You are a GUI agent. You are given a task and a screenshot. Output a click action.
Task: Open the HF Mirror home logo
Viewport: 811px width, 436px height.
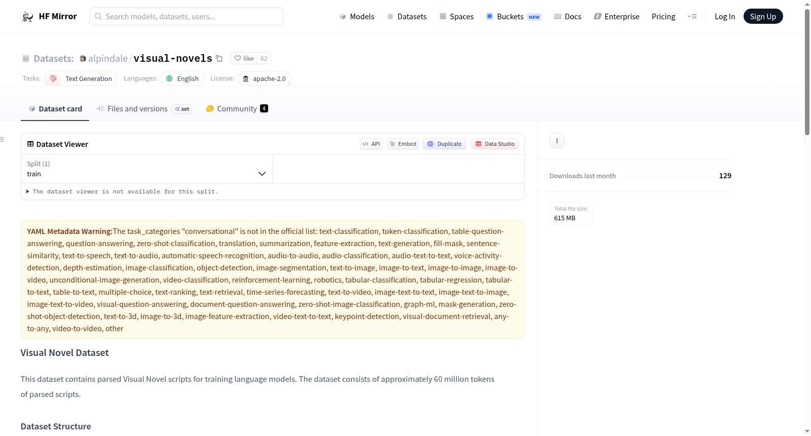(49, 16)
